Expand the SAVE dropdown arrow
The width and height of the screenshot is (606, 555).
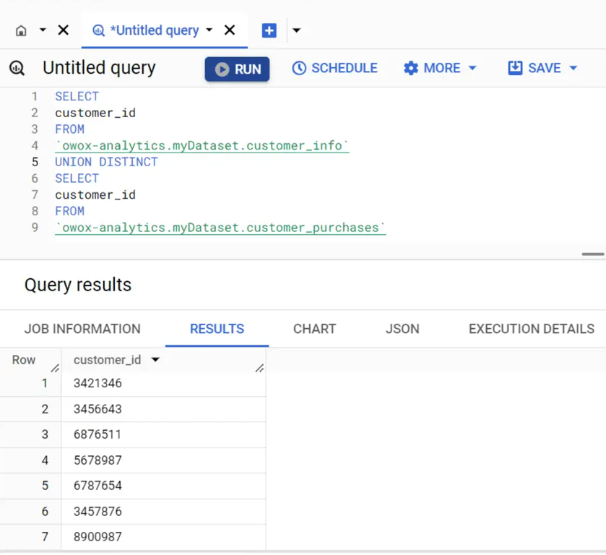click(573, 68)
